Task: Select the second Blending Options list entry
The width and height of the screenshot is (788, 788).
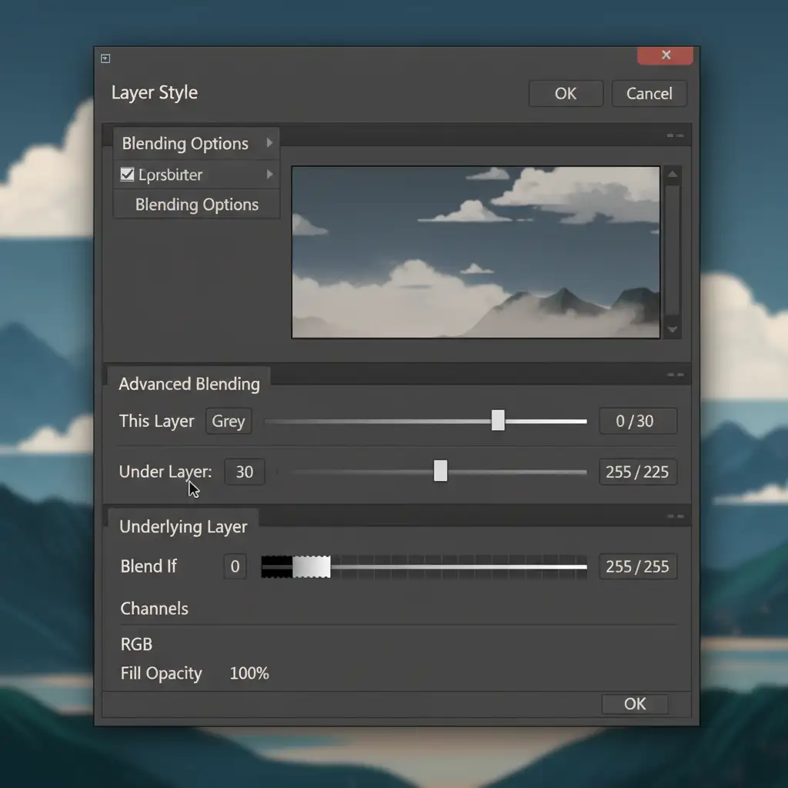Action: (x=196, y=205)
